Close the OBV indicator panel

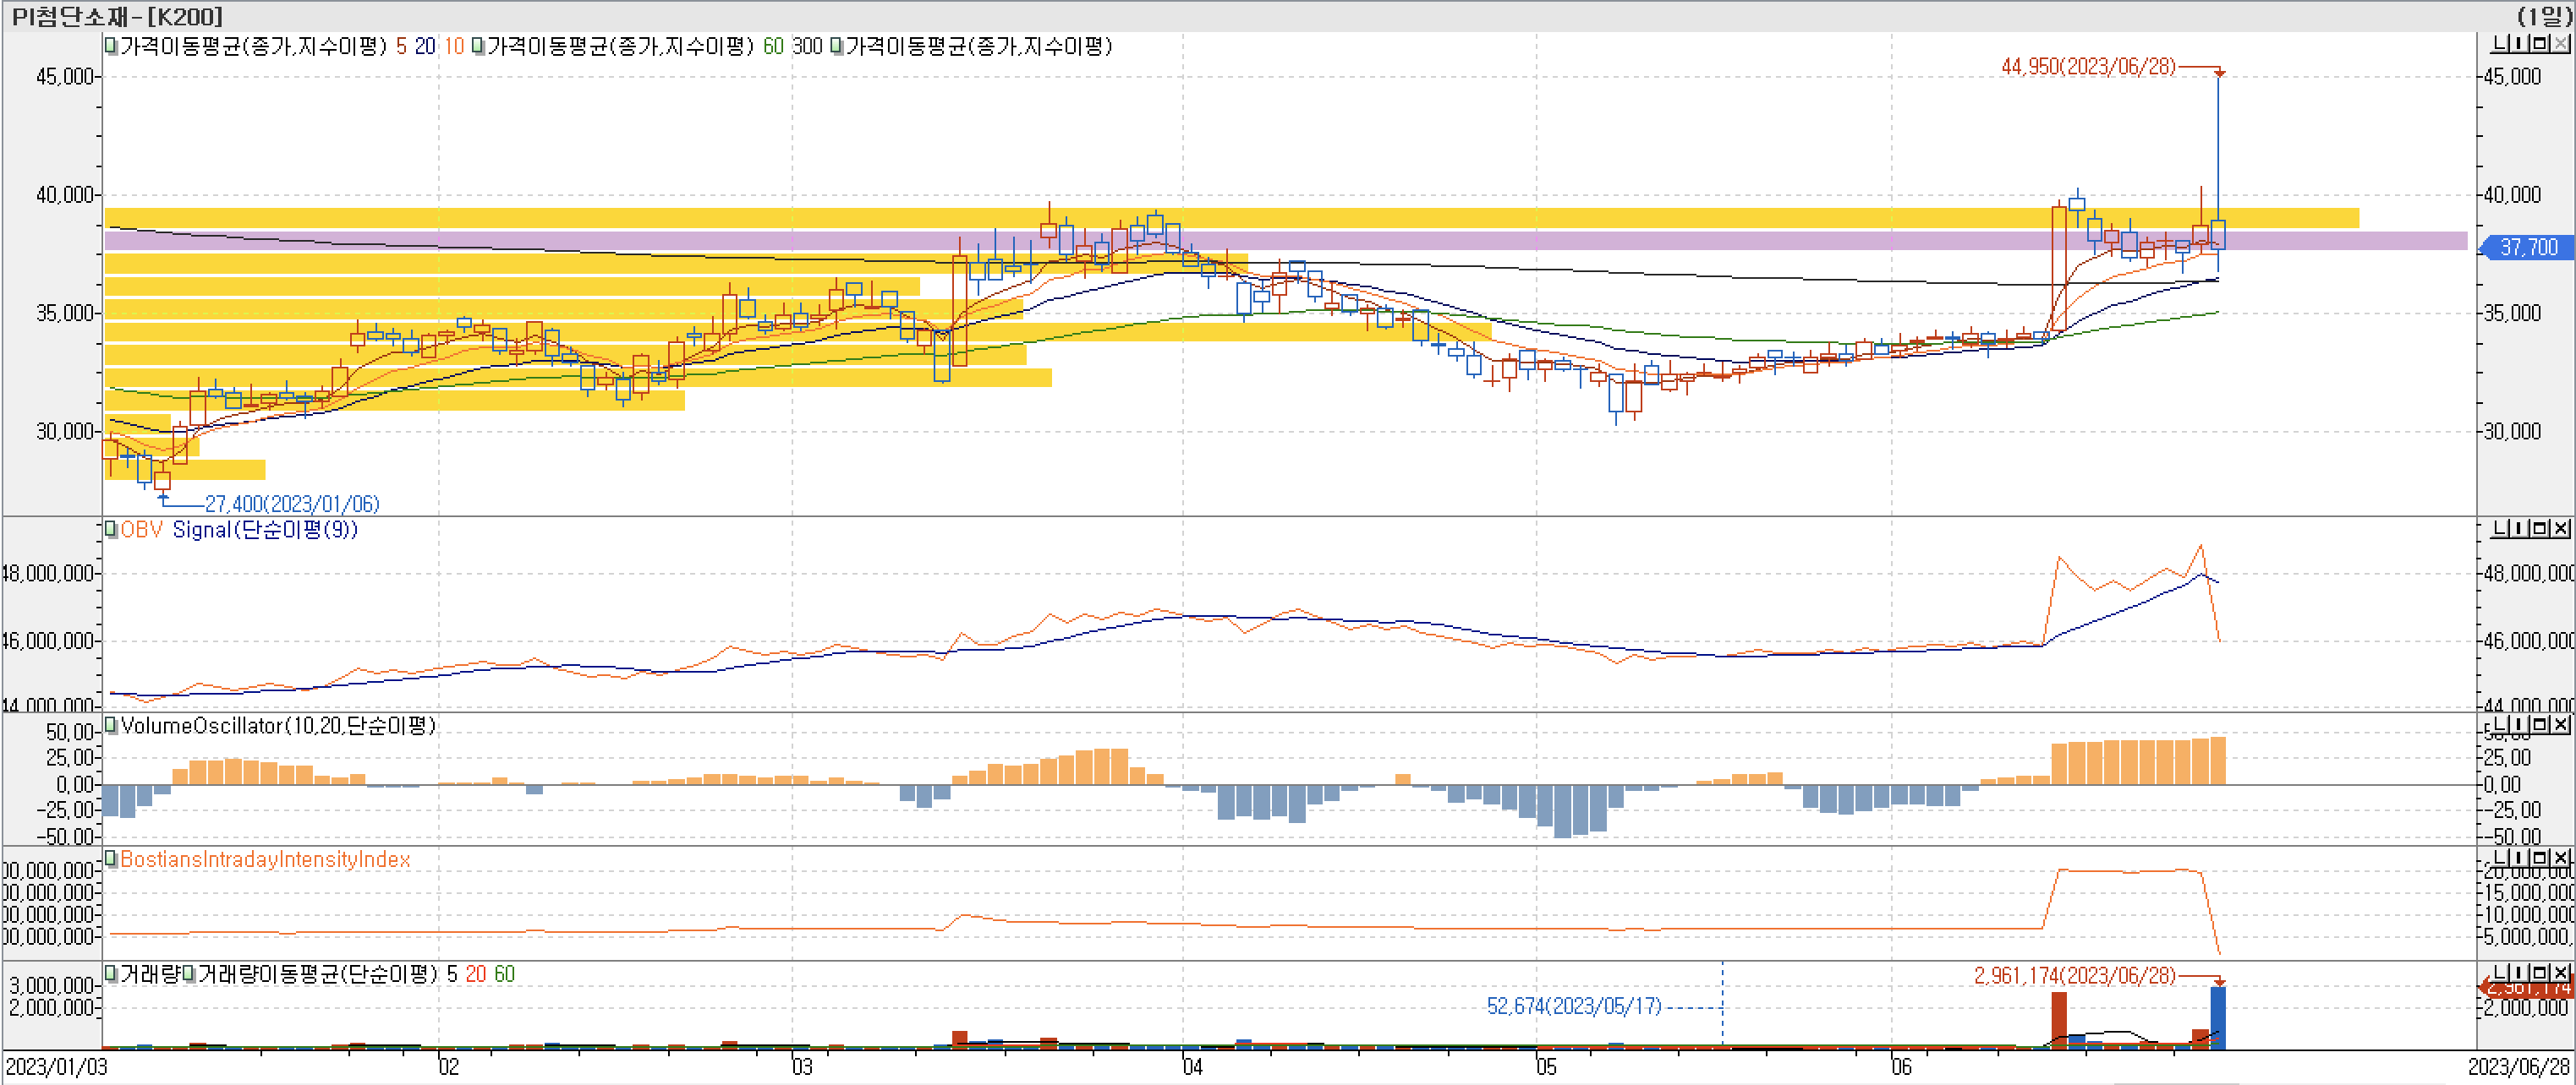click(2560, 528)
